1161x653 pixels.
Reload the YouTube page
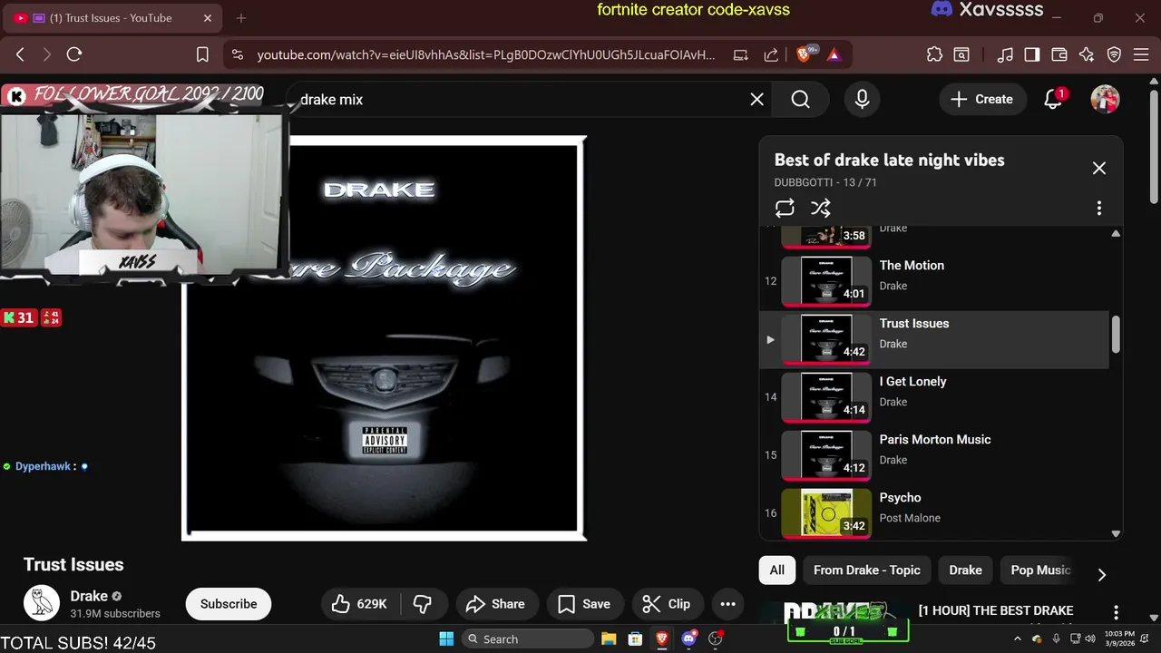[74, 54]
